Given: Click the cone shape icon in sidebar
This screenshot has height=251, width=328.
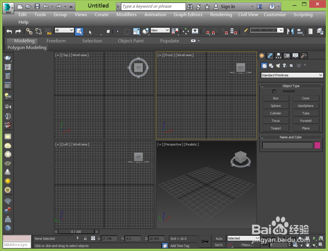Looking at the screenshot, I should [8, 172].
